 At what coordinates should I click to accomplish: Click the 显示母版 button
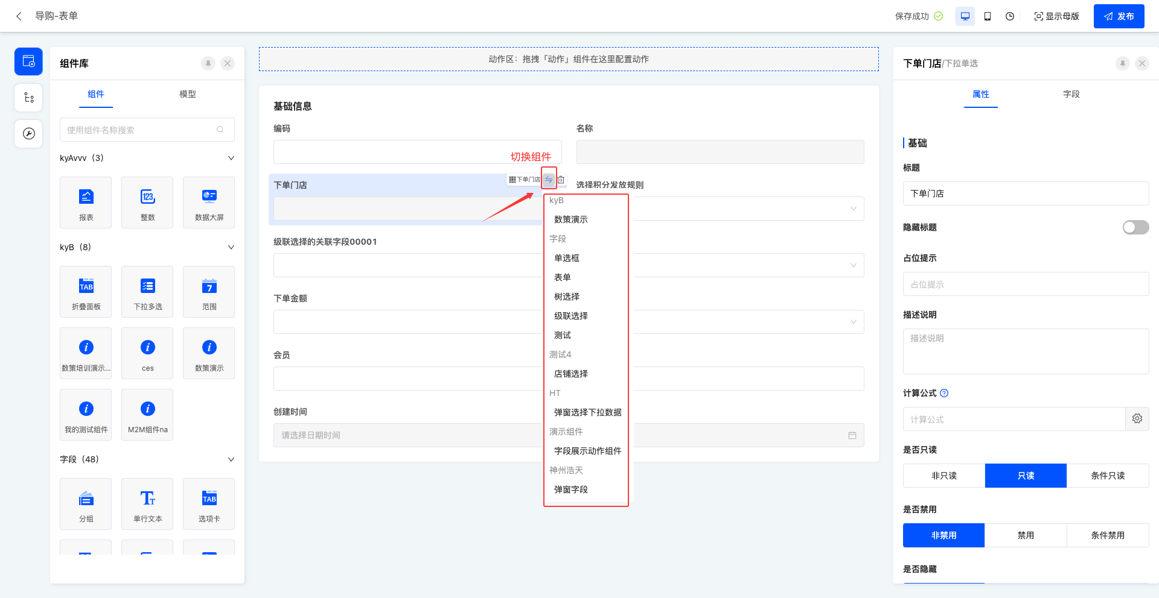1056,16
